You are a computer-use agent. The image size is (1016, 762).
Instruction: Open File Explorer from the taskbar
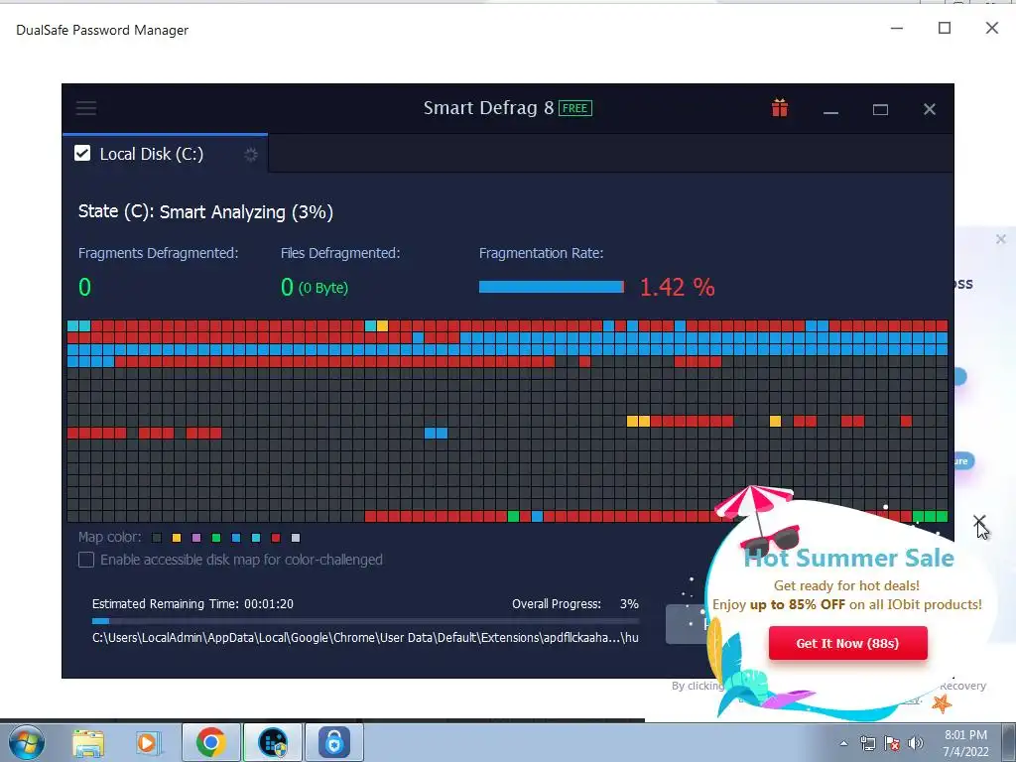[x=87, y=742]
